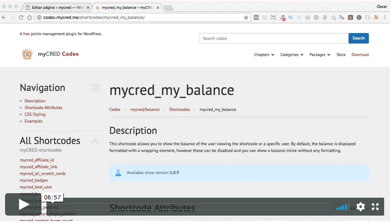
Task: Enter fullscreen mode in video player
Action: click(x=375, y=207)
